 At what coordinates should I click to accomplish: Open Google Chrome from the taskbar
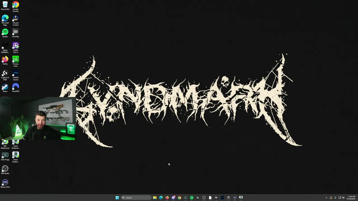pyautogui.click(x=179, y=198)
